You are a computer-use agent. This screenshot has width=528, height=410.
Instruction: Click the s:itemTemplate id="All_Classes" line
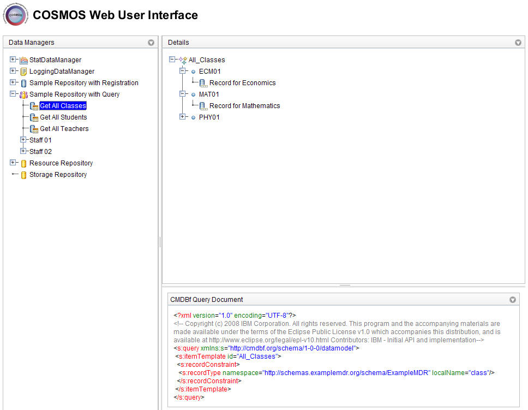(228, 356)
